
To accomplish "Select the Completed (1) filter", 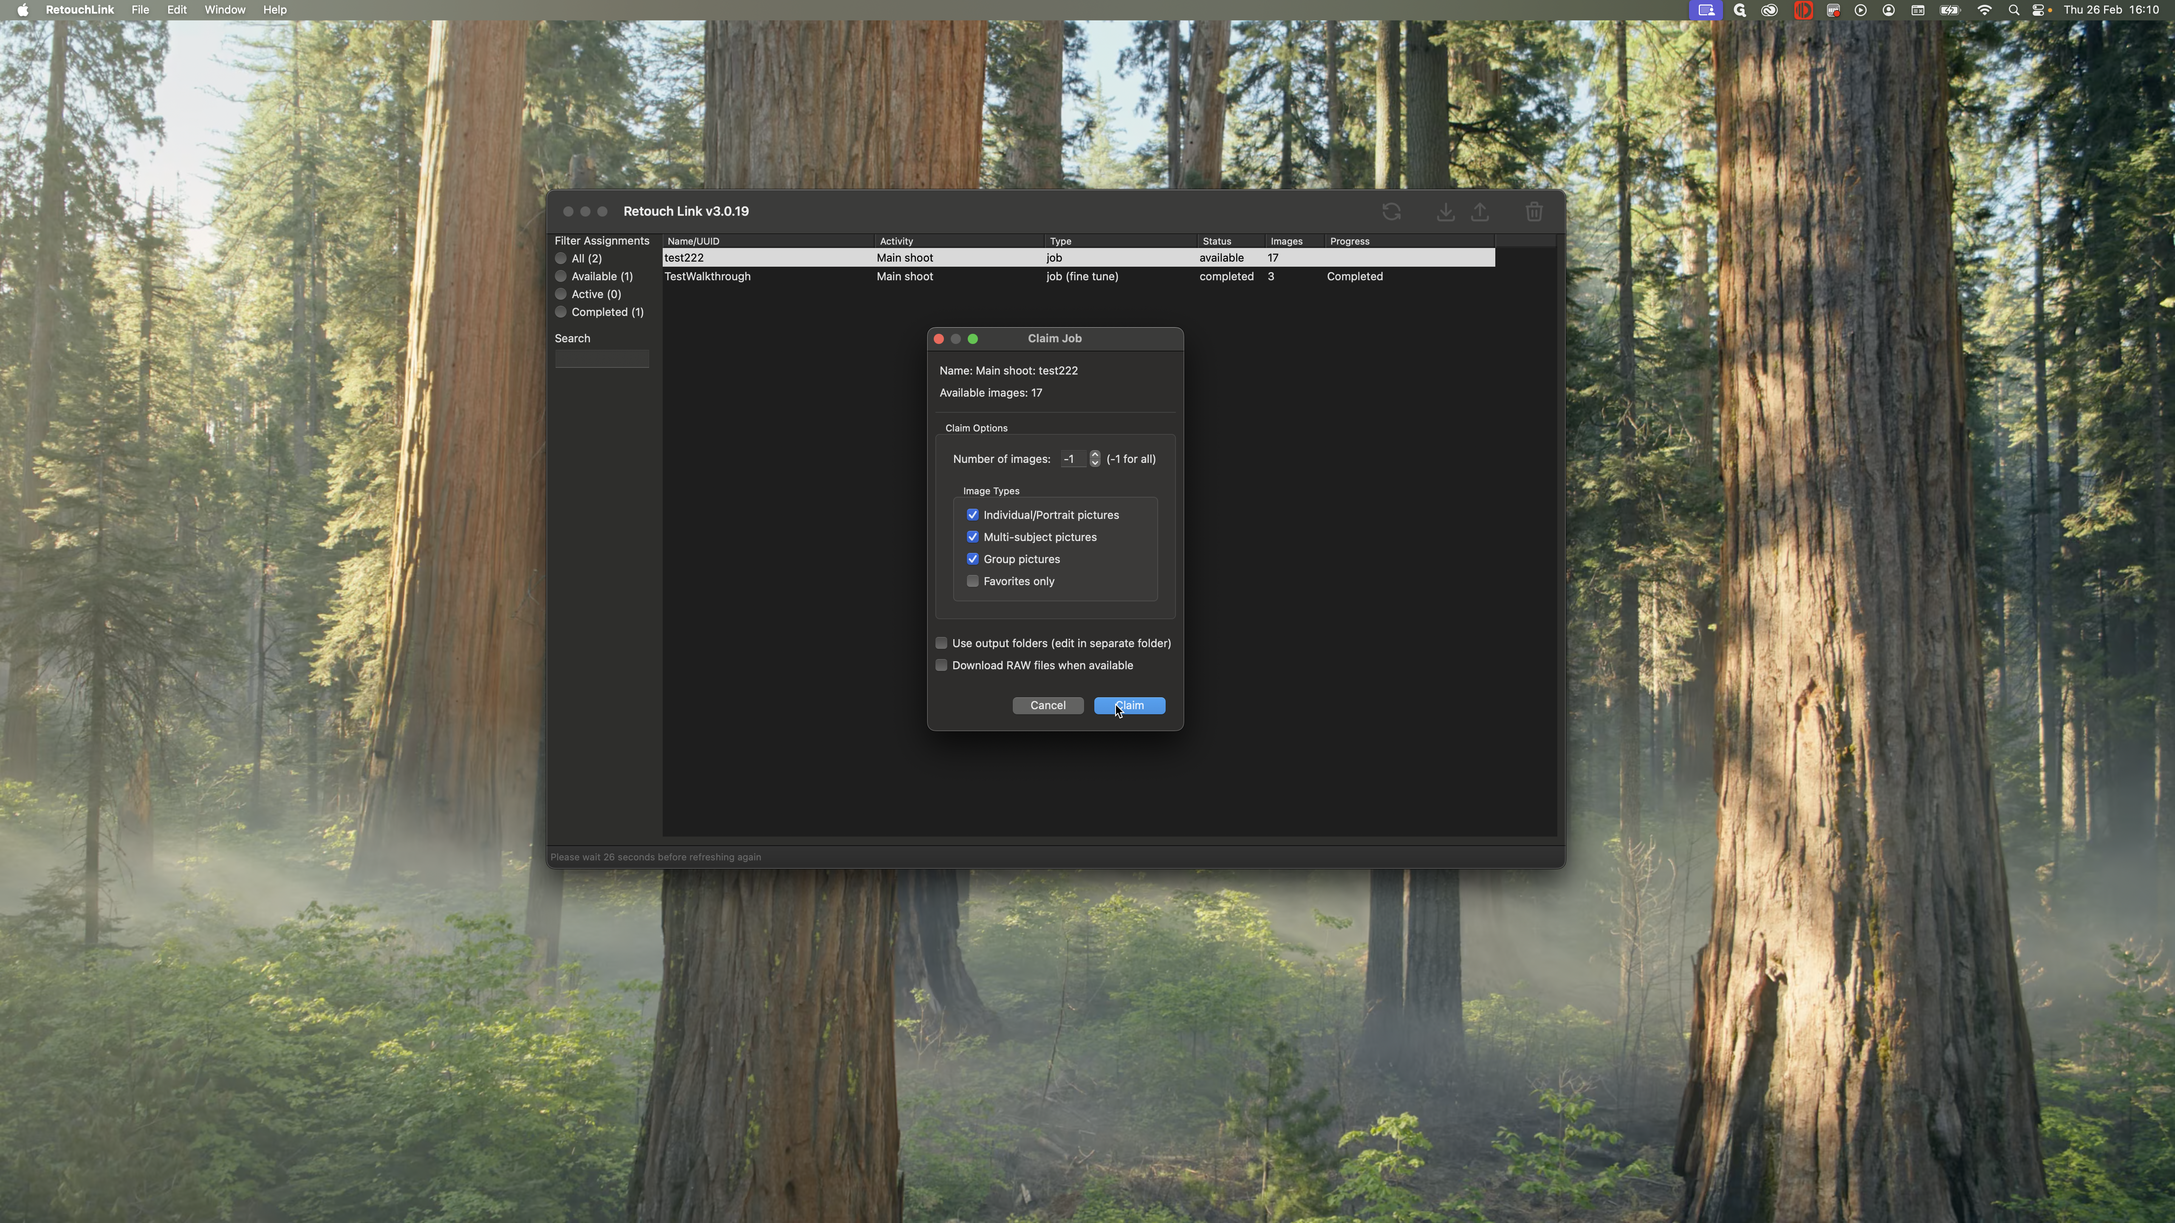I will (x=561, y=311).
